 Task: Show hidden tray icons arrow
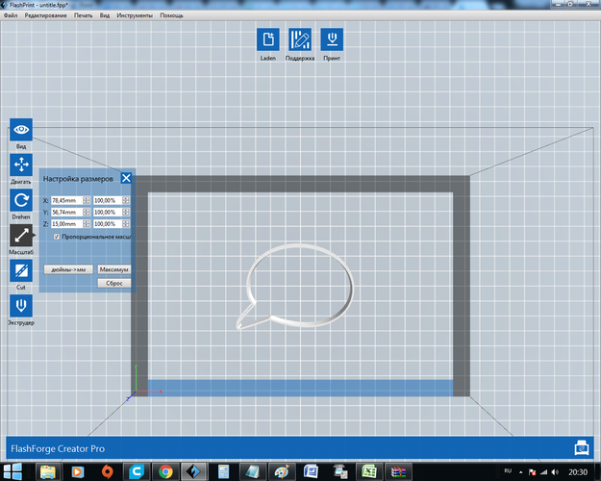click(x=521, y=472)
